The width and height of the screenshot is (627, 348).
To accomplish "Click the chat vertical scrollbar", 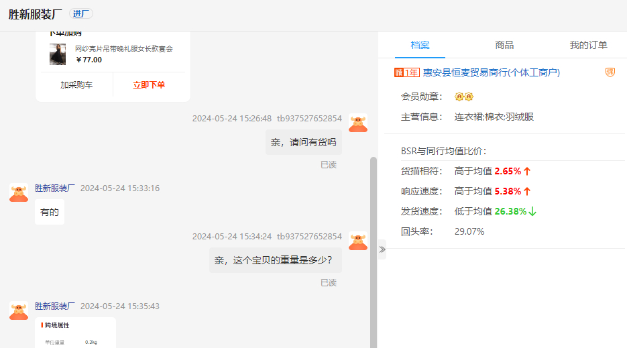I will coord(374,252).
